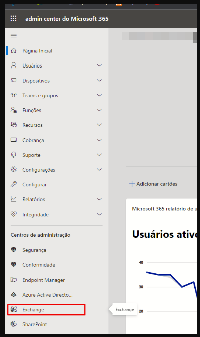
Task: Open the app launcher waffle icon
Action: click(x=13, y=19)
